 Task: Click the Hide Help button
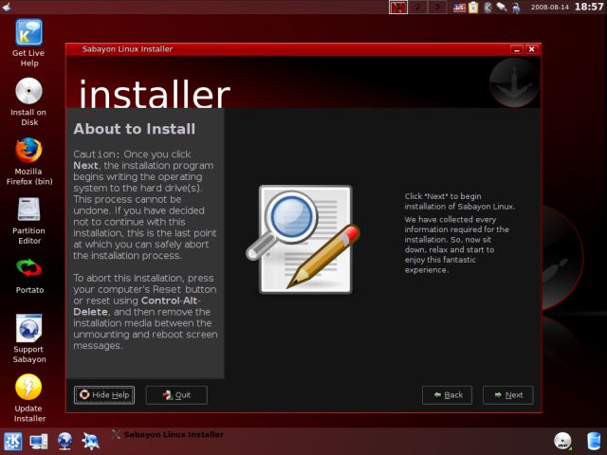pyautogui.click(x=104, y=395)
